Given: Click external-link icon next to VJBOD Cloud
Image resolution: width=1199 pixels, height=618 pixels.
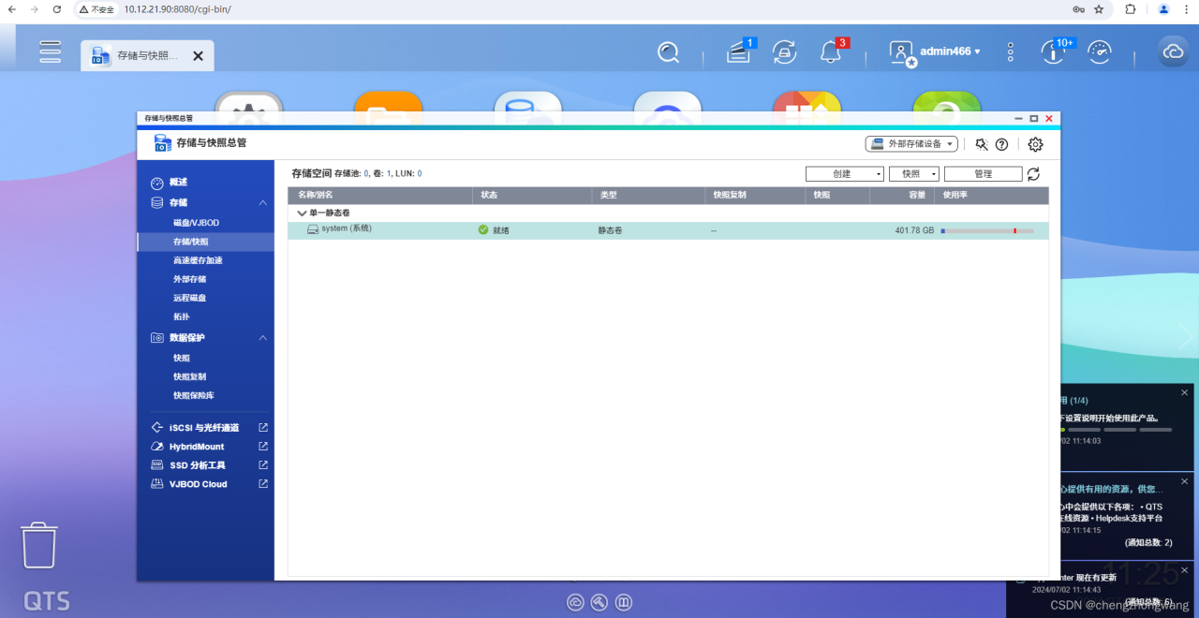Looking at the screenshot, I should tap(263, 484).
